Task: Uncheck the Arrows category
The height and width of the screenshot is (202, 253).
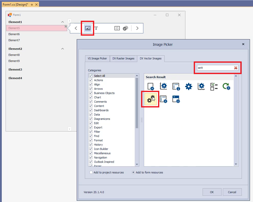Action: 91,88
